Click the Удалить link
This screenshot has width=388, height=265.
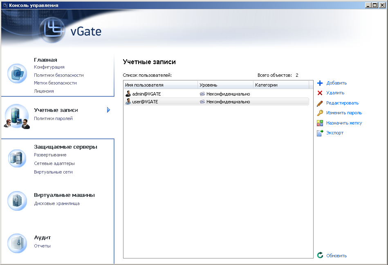point(335,93)
